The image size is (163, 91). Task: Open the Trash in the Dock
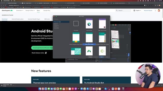123,89
